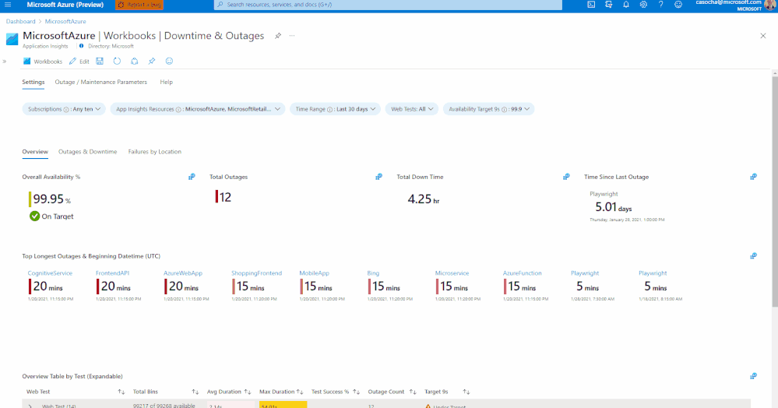Open the Azure portal hamburger menu
Image resolution: width=778 pixels, height=408 pixels.
click(8, 5)
